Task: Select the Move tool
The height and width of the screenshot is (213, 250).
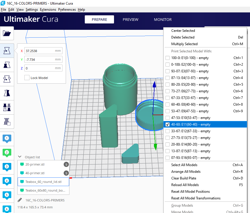Action: tap(7, 51)
